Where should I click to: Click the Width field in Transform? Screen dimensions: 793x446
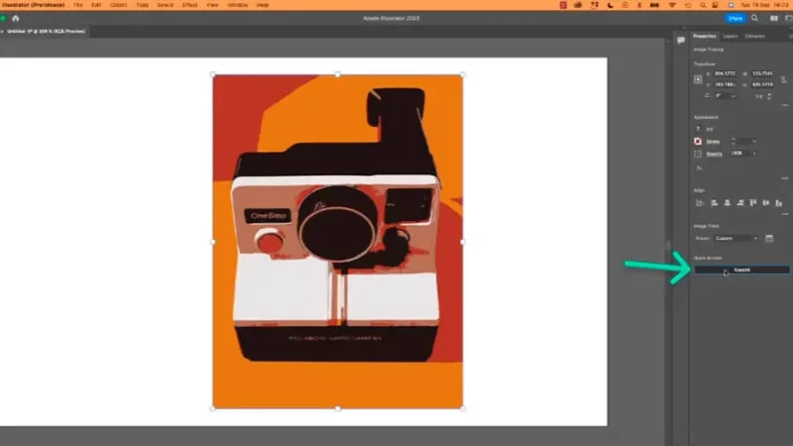click(762, 73)
